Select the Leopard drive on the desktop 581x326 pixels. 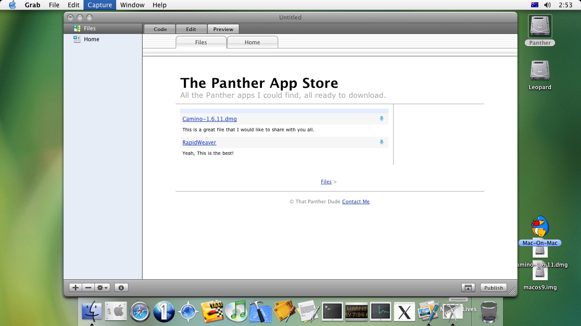[x=540, y=75]
